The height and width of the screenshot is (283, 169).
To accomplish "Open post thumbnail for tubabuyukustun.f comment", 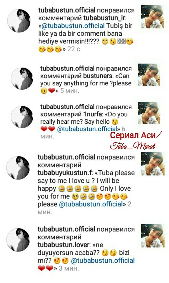I will (153, 164).
